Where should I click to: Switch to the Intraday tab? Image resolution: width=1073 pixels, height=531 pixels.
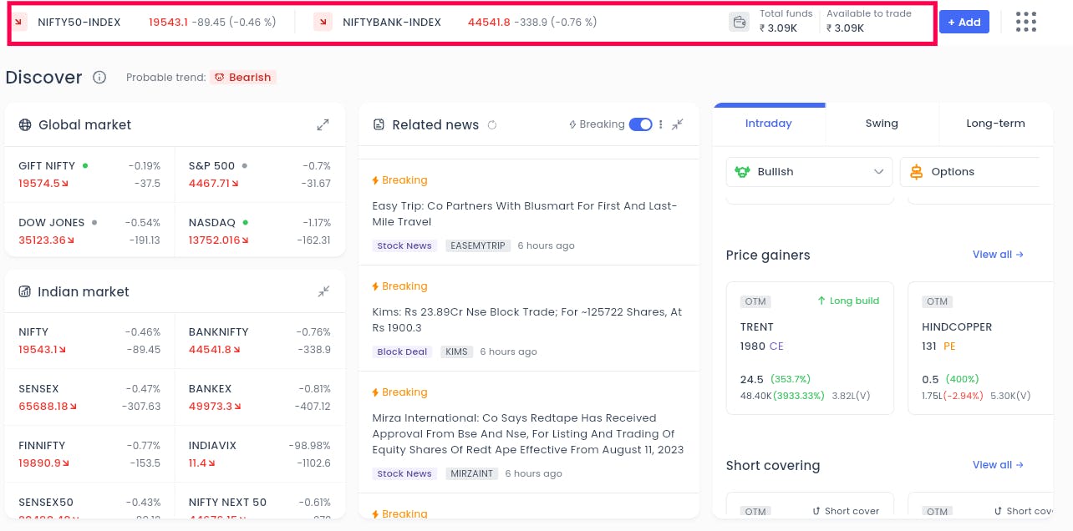point(768,123)
